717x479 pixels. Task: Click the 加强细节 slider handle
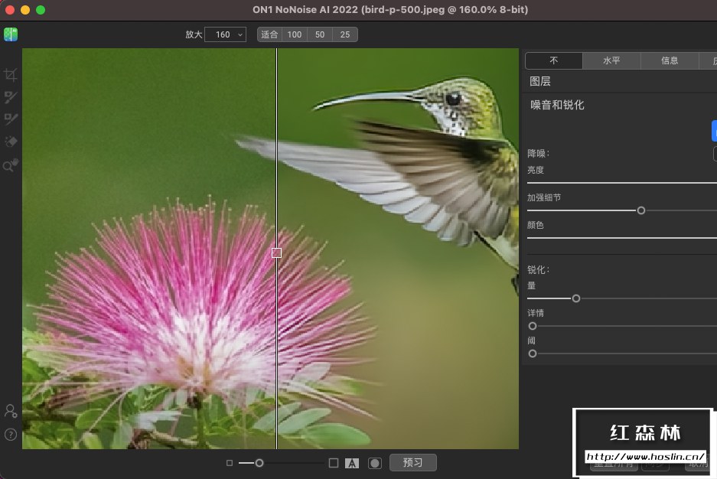tap(641, 210)
